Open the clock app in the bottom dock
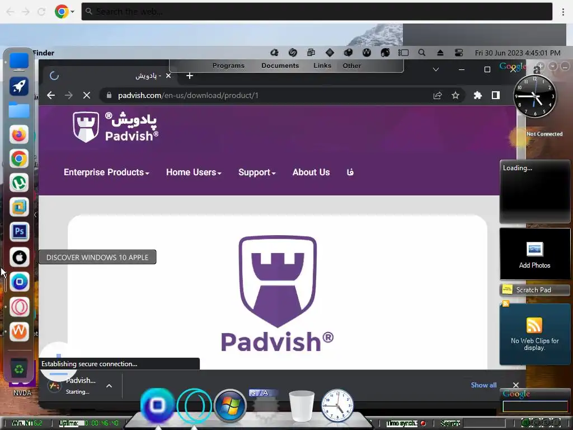 (337, 406)
